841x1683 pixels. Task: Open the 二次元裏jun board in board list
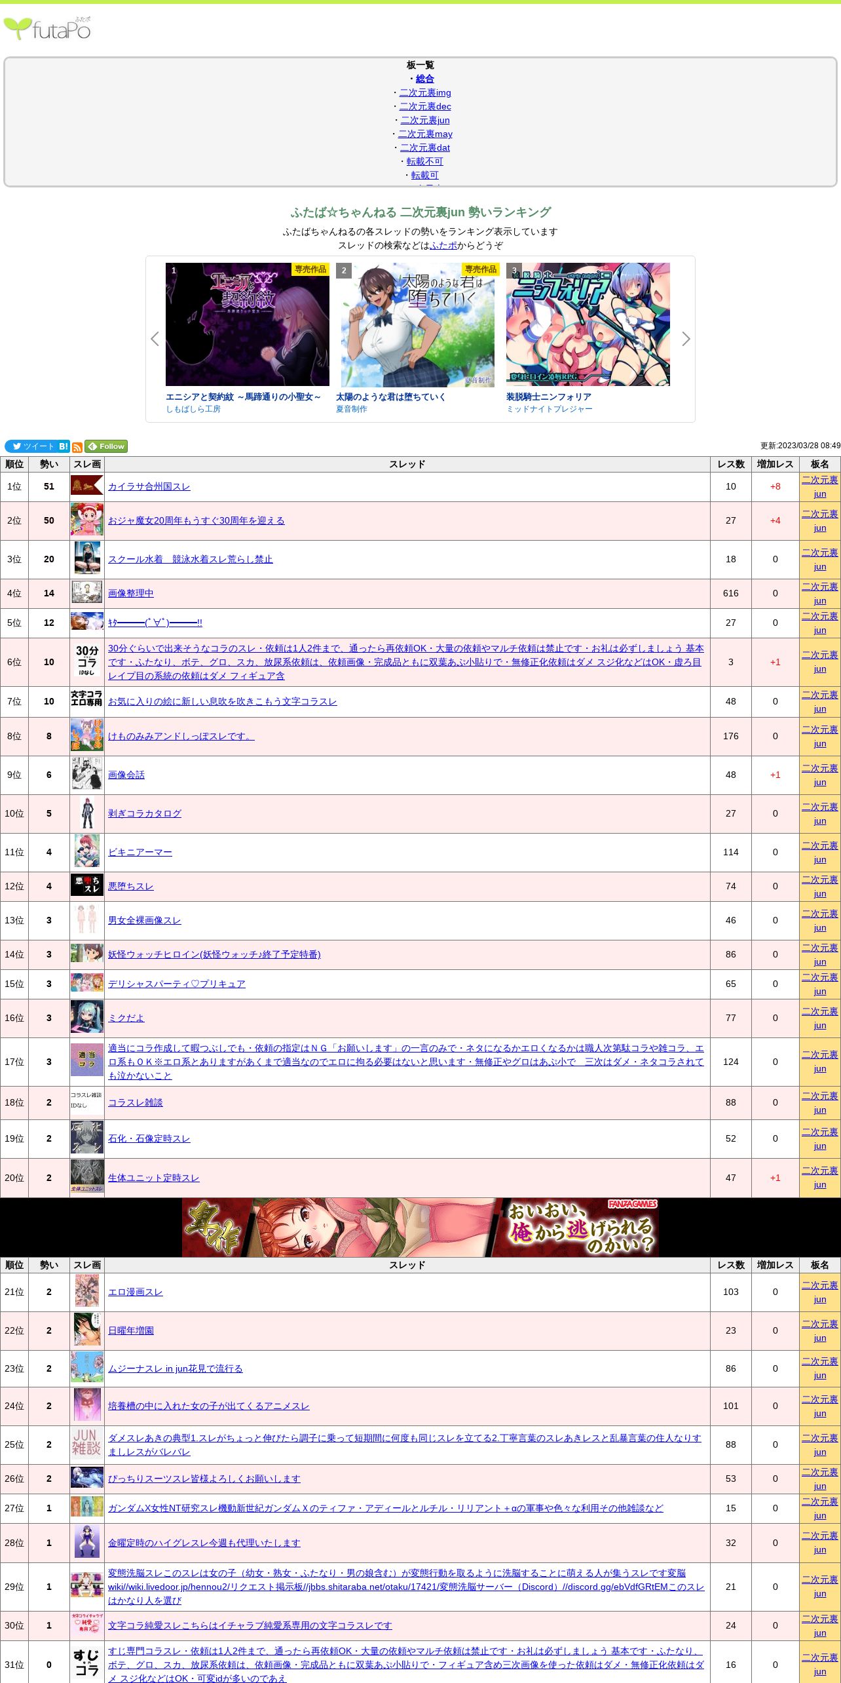425,120
